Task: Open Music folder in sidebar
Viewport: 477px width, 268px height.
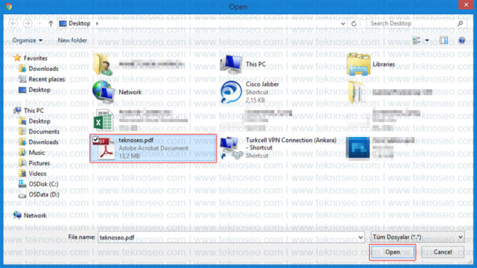Action: pos(37,153)
